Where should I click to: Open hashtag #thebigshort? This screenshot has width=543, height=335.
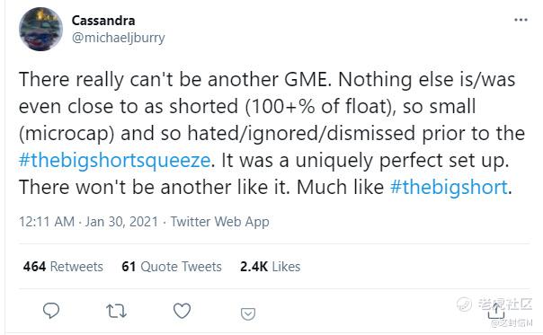pyautogui.click(x=449, y=187)
